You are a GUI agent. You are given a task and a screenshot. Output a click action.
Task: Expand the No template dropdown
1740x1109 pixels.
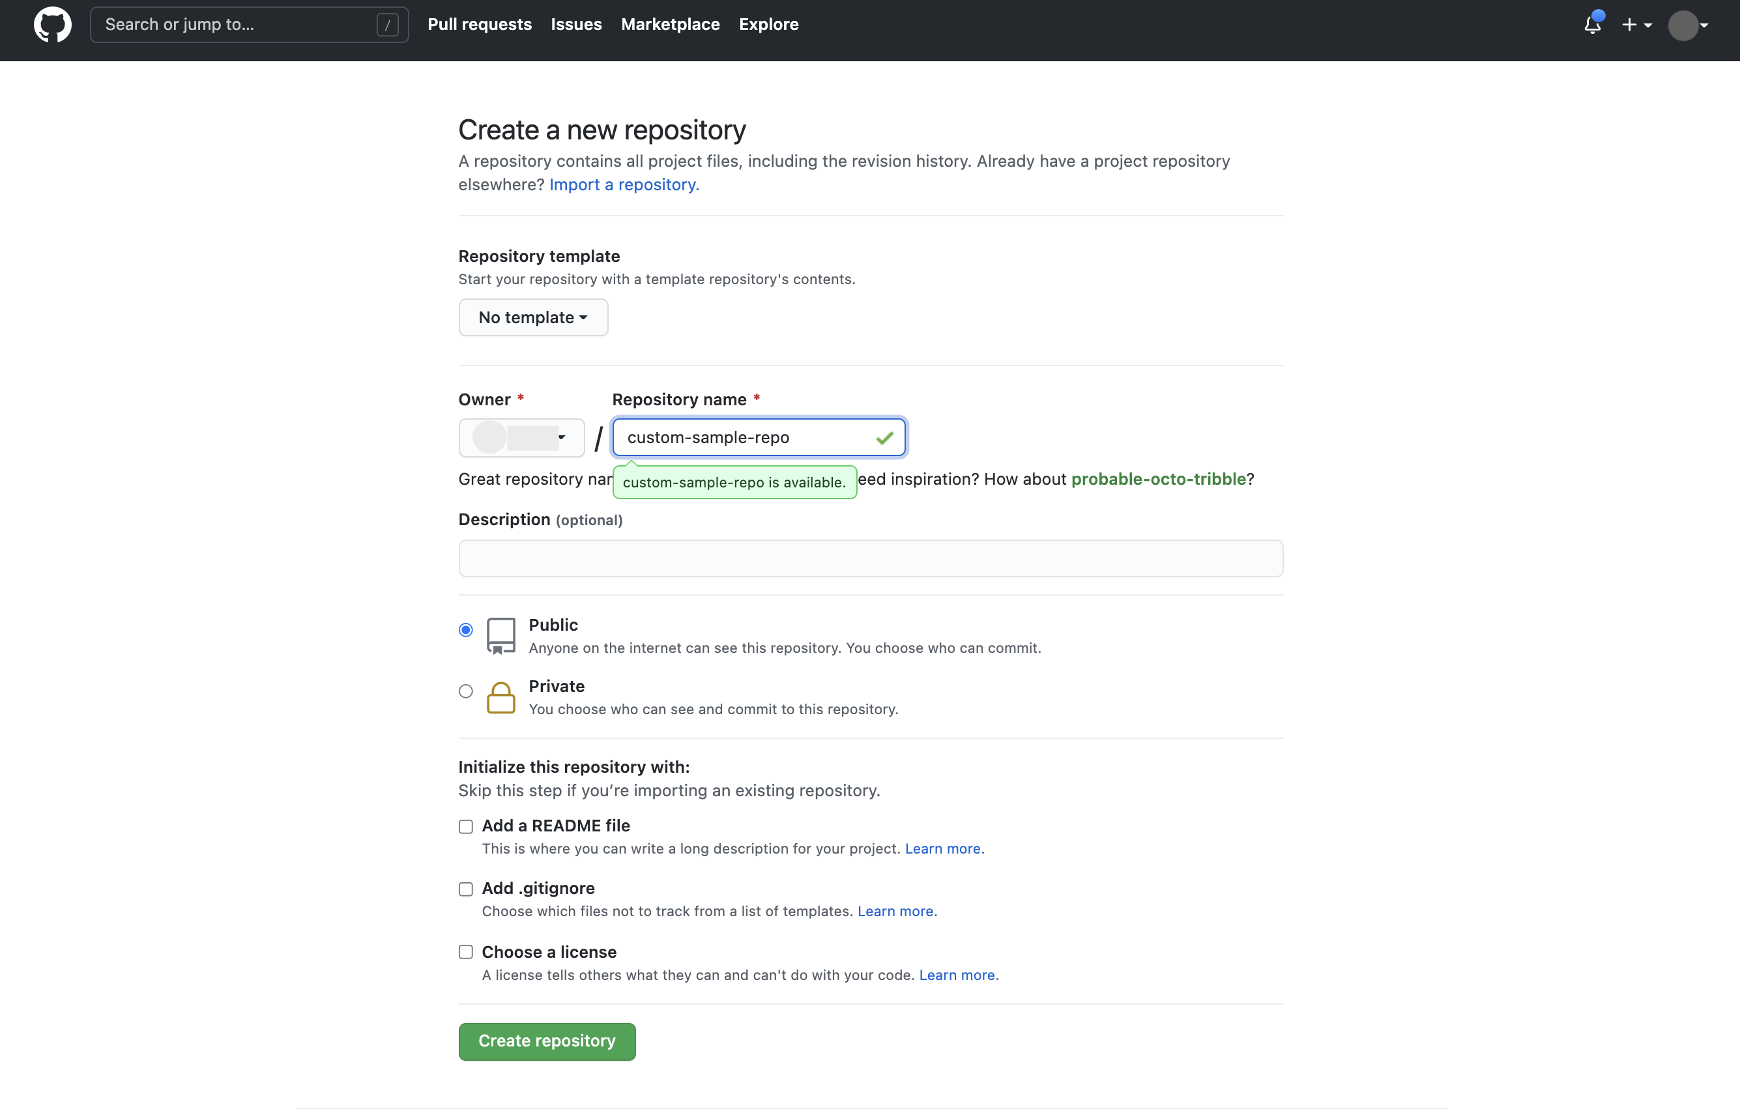(532, 317)
